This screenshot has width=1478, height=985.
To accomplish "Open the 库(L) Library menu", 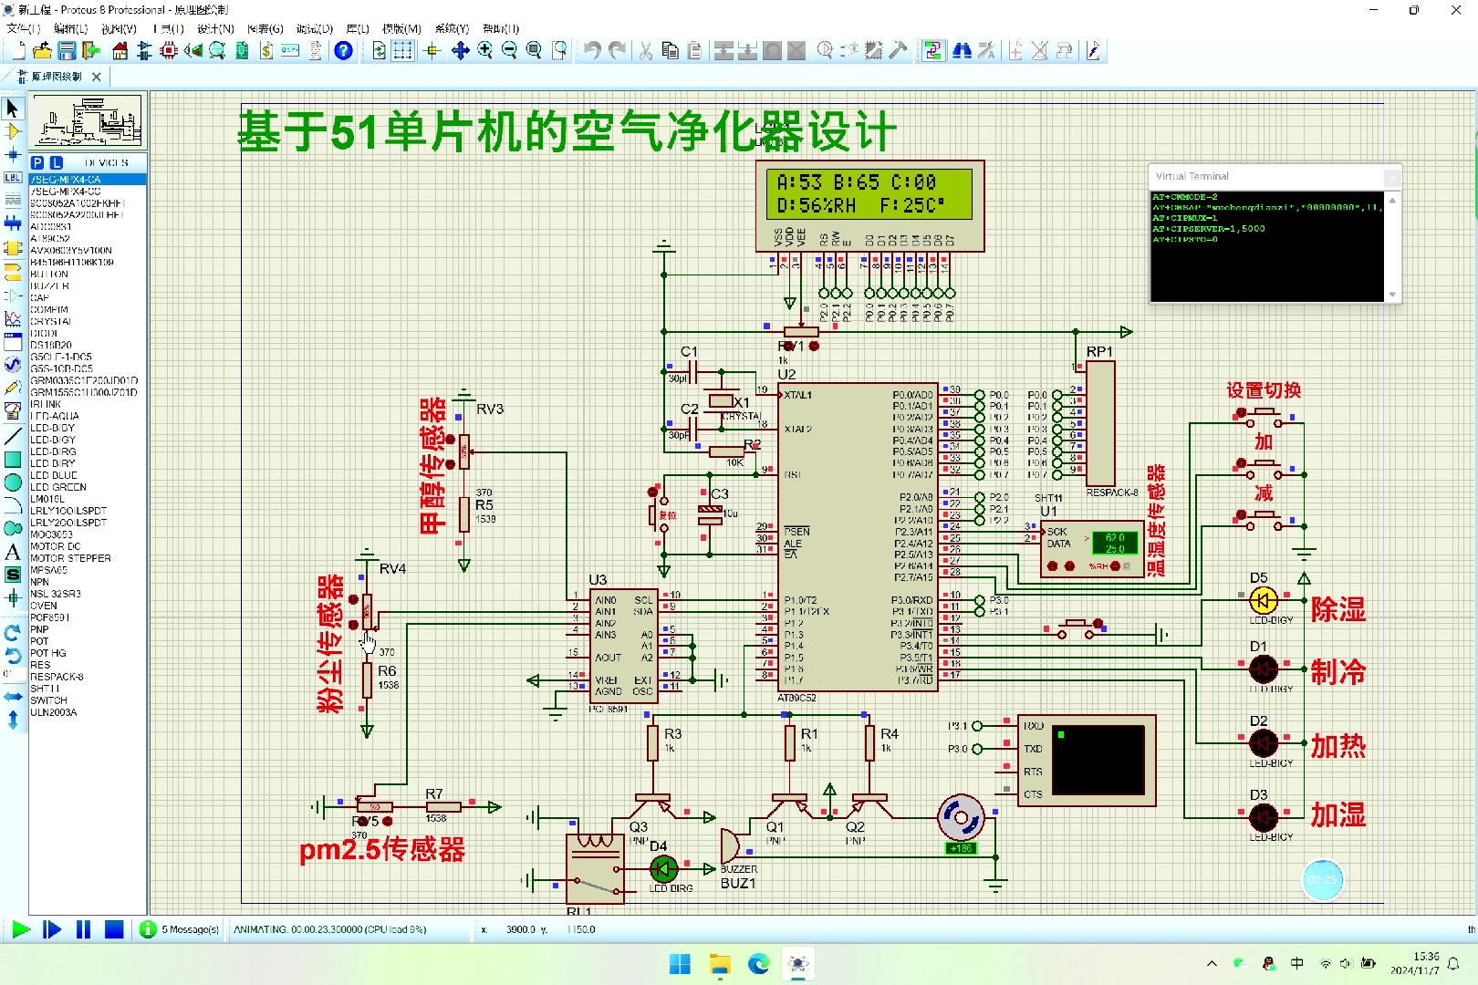I will (358, 28).
